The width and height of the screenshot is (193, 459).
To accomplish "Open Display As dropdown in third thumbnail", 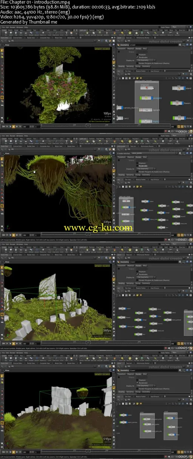I will click(x=146, y=277).
